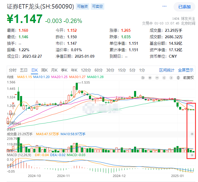This screenshot has width=198, height=182.
Task: Open the 前复权 adjustment dropdown
Action: point(188,78)
